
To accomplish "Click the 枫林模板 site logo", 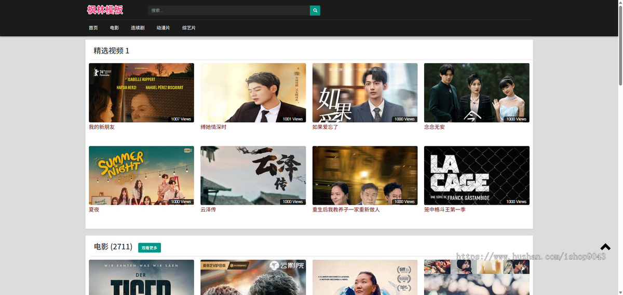I will [x=105, y=10].
